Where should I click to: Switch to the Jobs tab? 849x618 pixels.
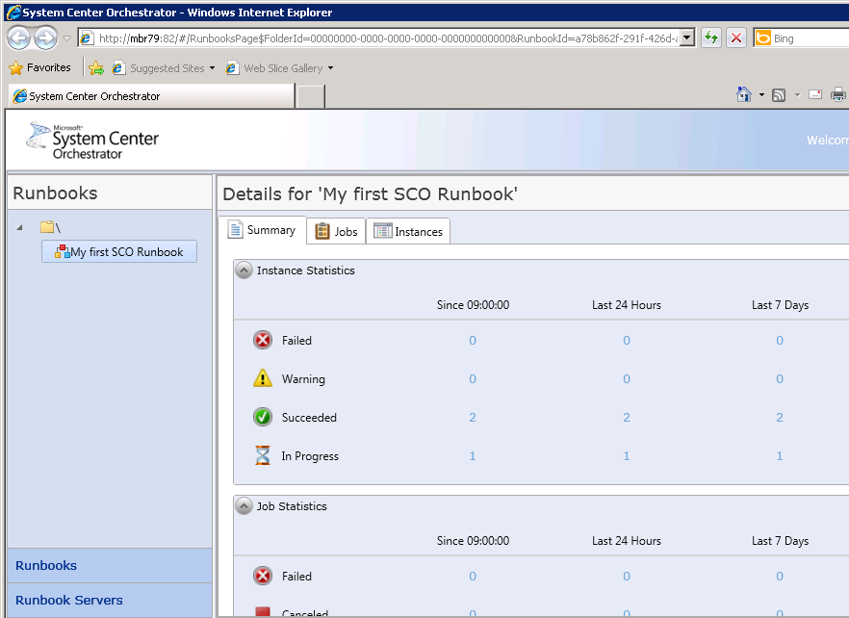[336, 231]
